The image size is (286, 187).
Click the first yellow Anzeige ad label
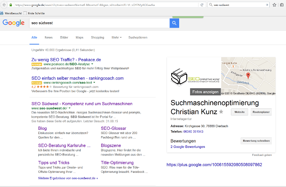tap(37, 64)
